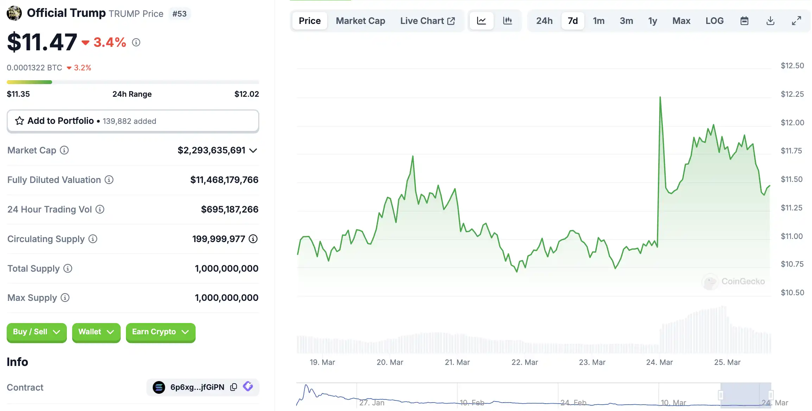Open the Wallet dropdown
The width and height of the screenshot is (812, 411).
[x=96, y=332]
